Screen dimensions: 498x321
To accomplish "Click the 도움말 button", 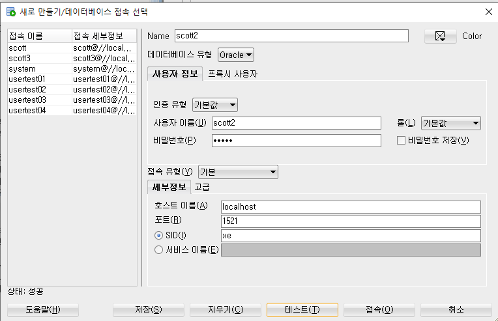I will coord(43,309).
